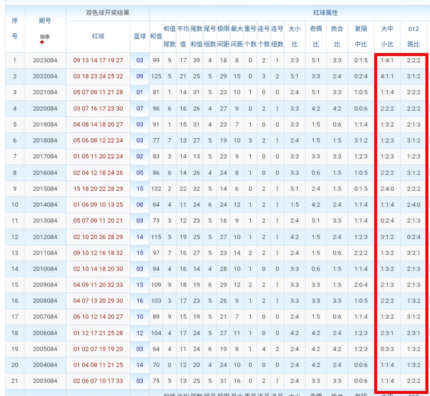This screenshot has height=396, width=430.
Task: Click red balls 03 07 16 17 23 30
Action: [x=98, y=109]
